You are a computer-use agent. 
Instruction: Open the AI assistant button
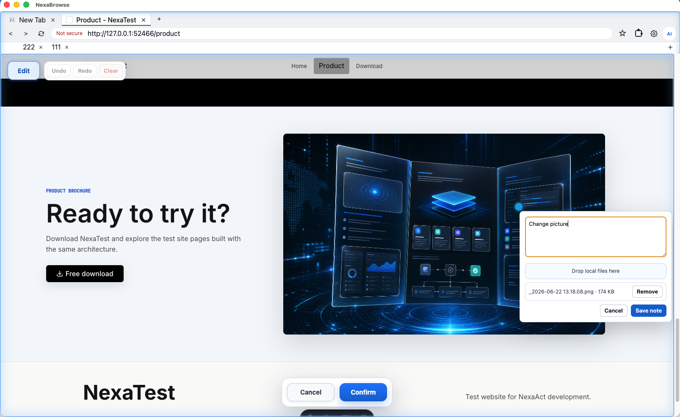pos(669,34)
